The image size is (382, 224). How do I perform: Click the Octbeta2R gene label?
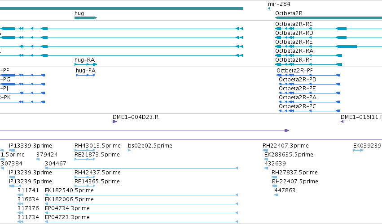tap(289, 13)
